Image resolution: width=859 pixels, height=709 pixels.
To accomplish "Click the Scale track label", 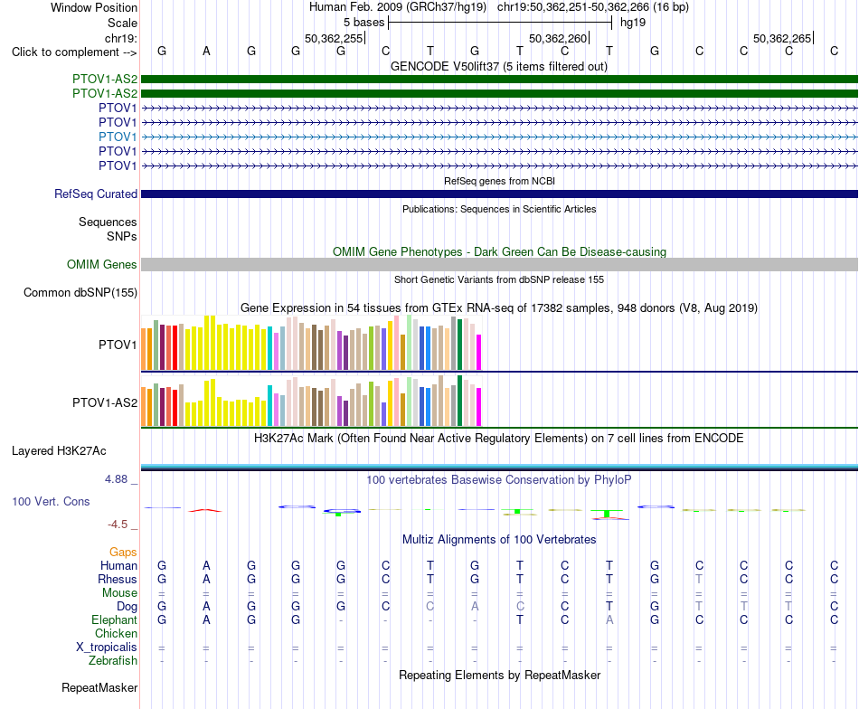I will (x=122, y=23).
